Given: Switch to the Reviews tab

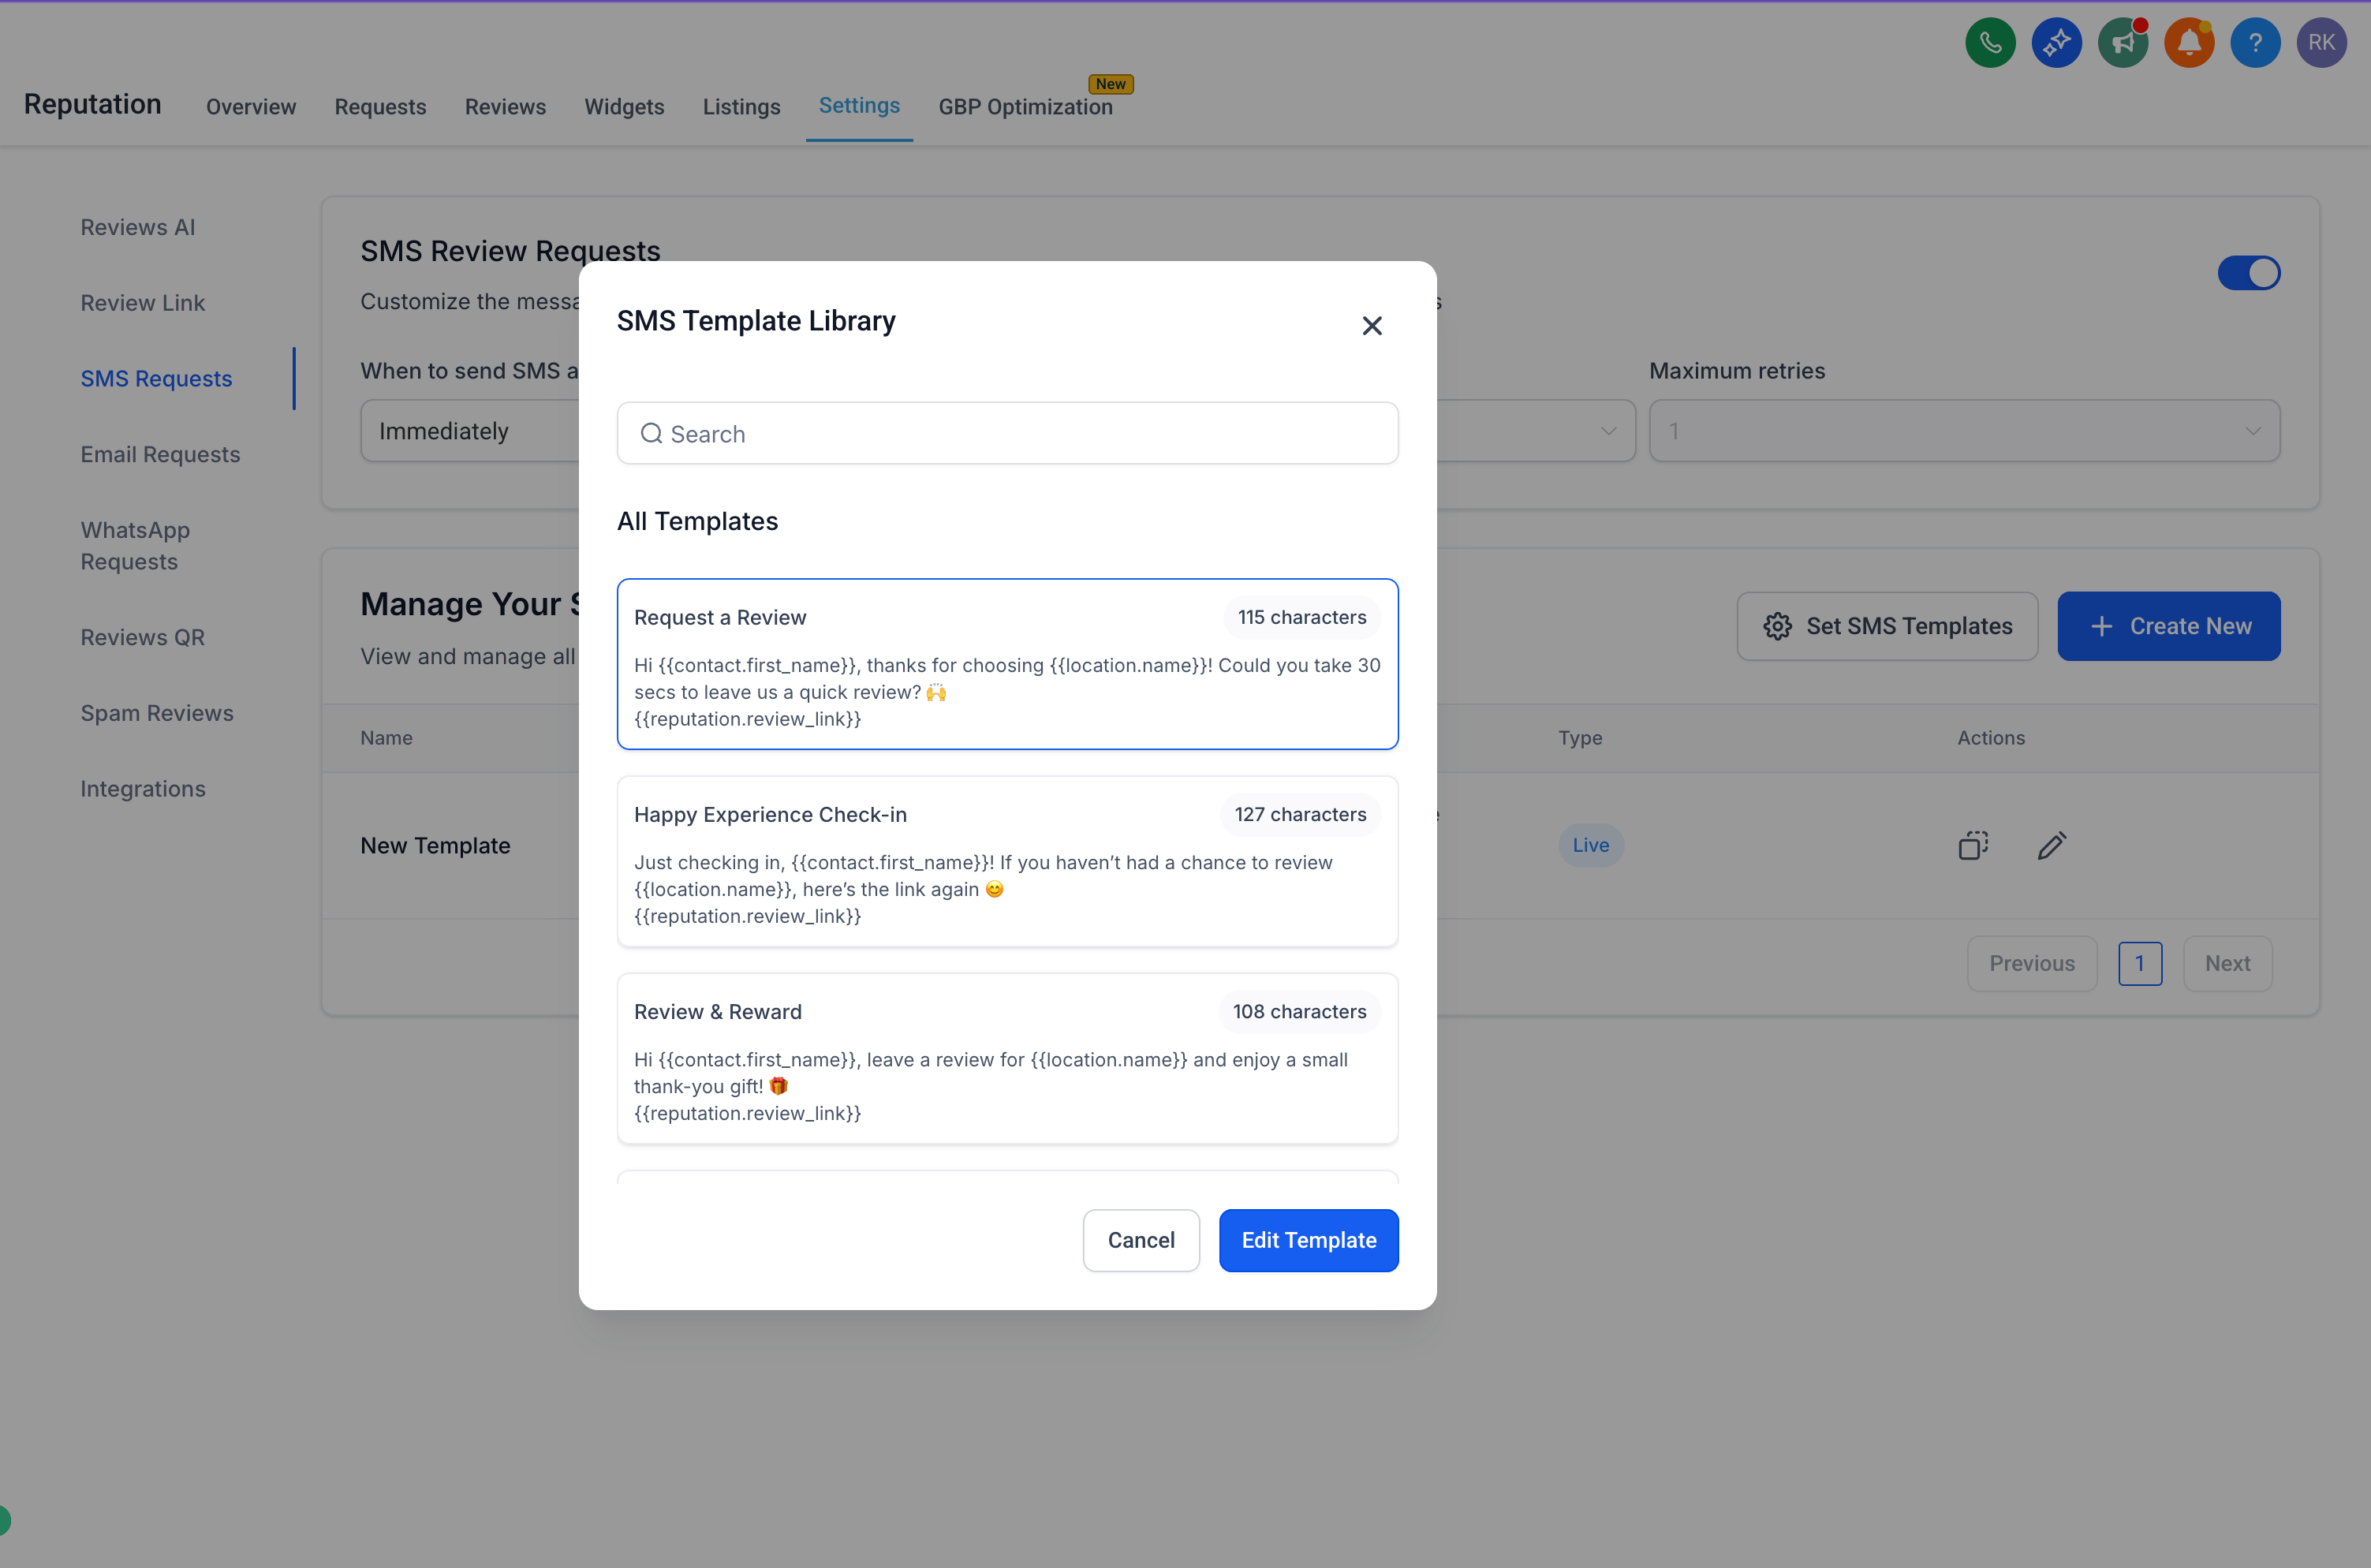Looking at the screenshot, I should point(505,107).
